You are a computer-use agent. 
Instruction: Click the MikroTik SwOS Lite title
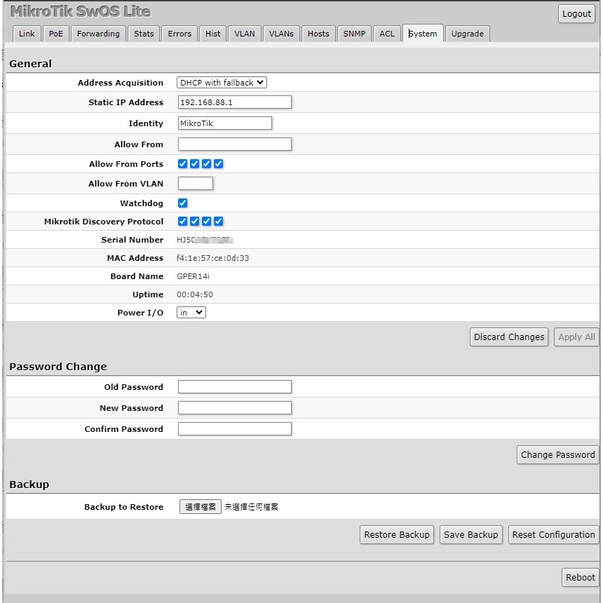[x=81, y=11]
